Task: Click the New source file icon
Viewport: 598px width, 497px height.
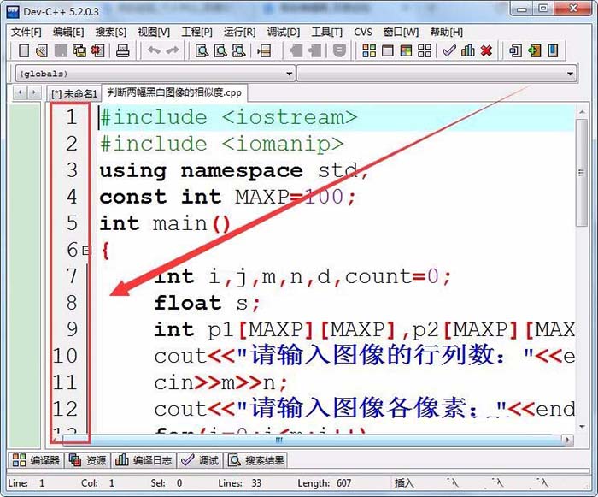Action: [x=24, y=50]
